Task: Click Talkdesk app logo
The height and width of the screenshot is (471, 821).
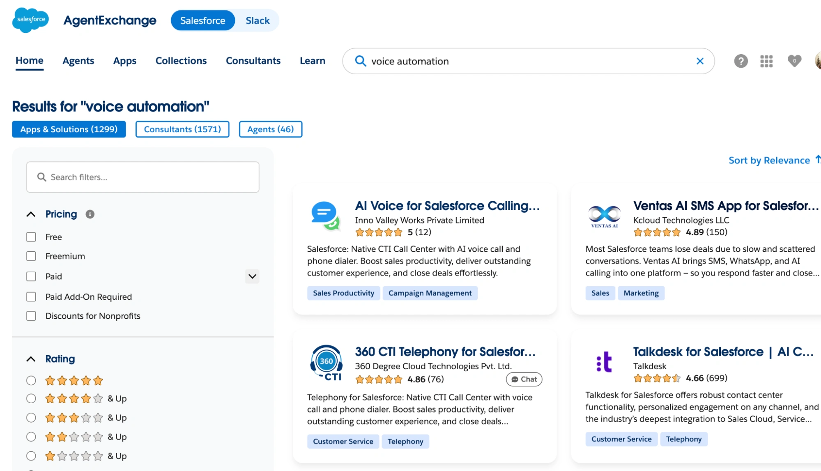Action: pyautogui.click(x=604, y=362)
